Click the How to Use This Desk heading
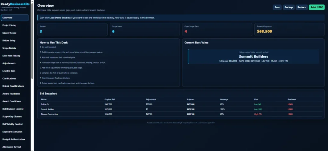This screenshot has width=328, height=151. 53,42
